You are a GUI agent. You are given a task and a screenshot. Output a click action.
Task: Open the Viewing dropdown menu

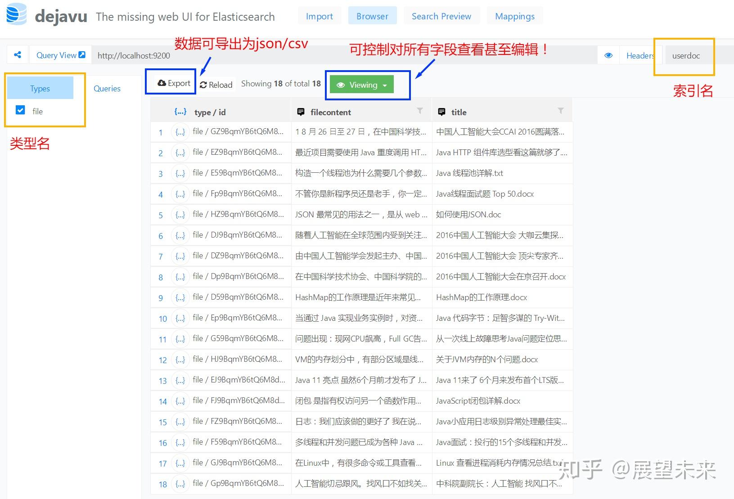(x=384, y=85)
